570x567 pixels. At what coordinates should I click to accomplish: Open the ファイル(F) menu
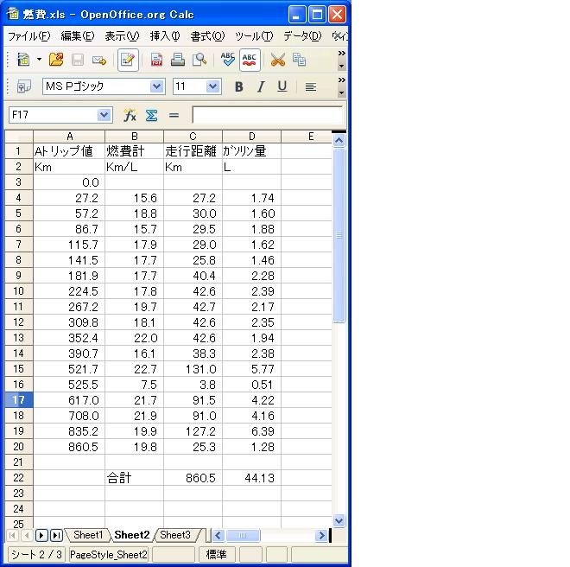pos(29,36)
